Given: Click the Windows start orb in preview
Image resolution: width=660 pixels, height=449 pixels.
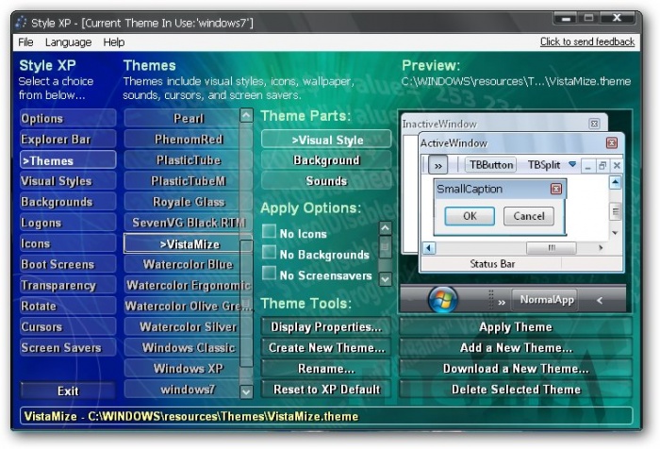Looking at the screenshot, I should click(x=443, y=299).
